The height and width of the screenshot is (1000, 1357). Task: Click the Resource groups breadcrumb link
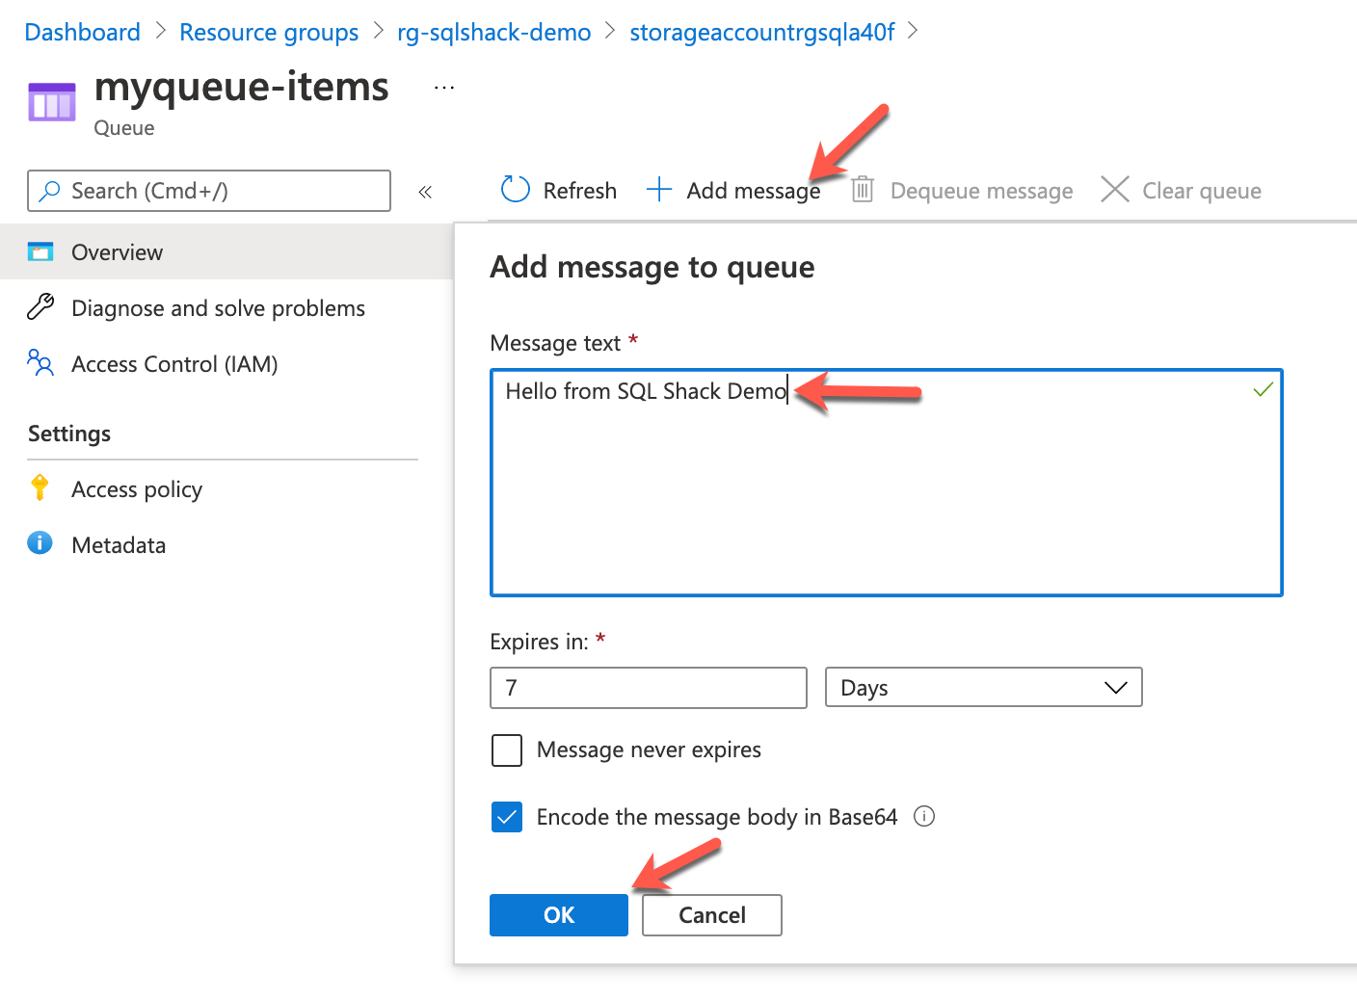click(269, 33)
